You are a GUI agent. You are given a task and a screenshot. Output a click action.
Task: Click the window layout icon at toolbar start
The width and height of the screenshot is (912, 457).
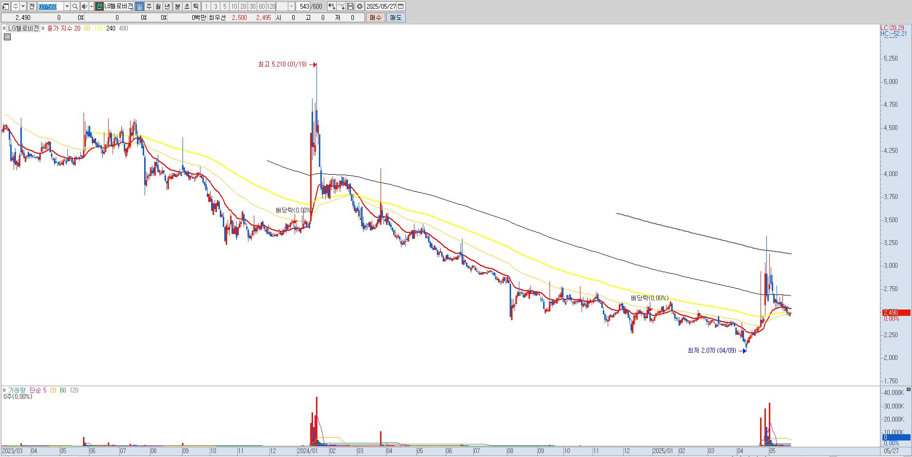coord(6,6)
